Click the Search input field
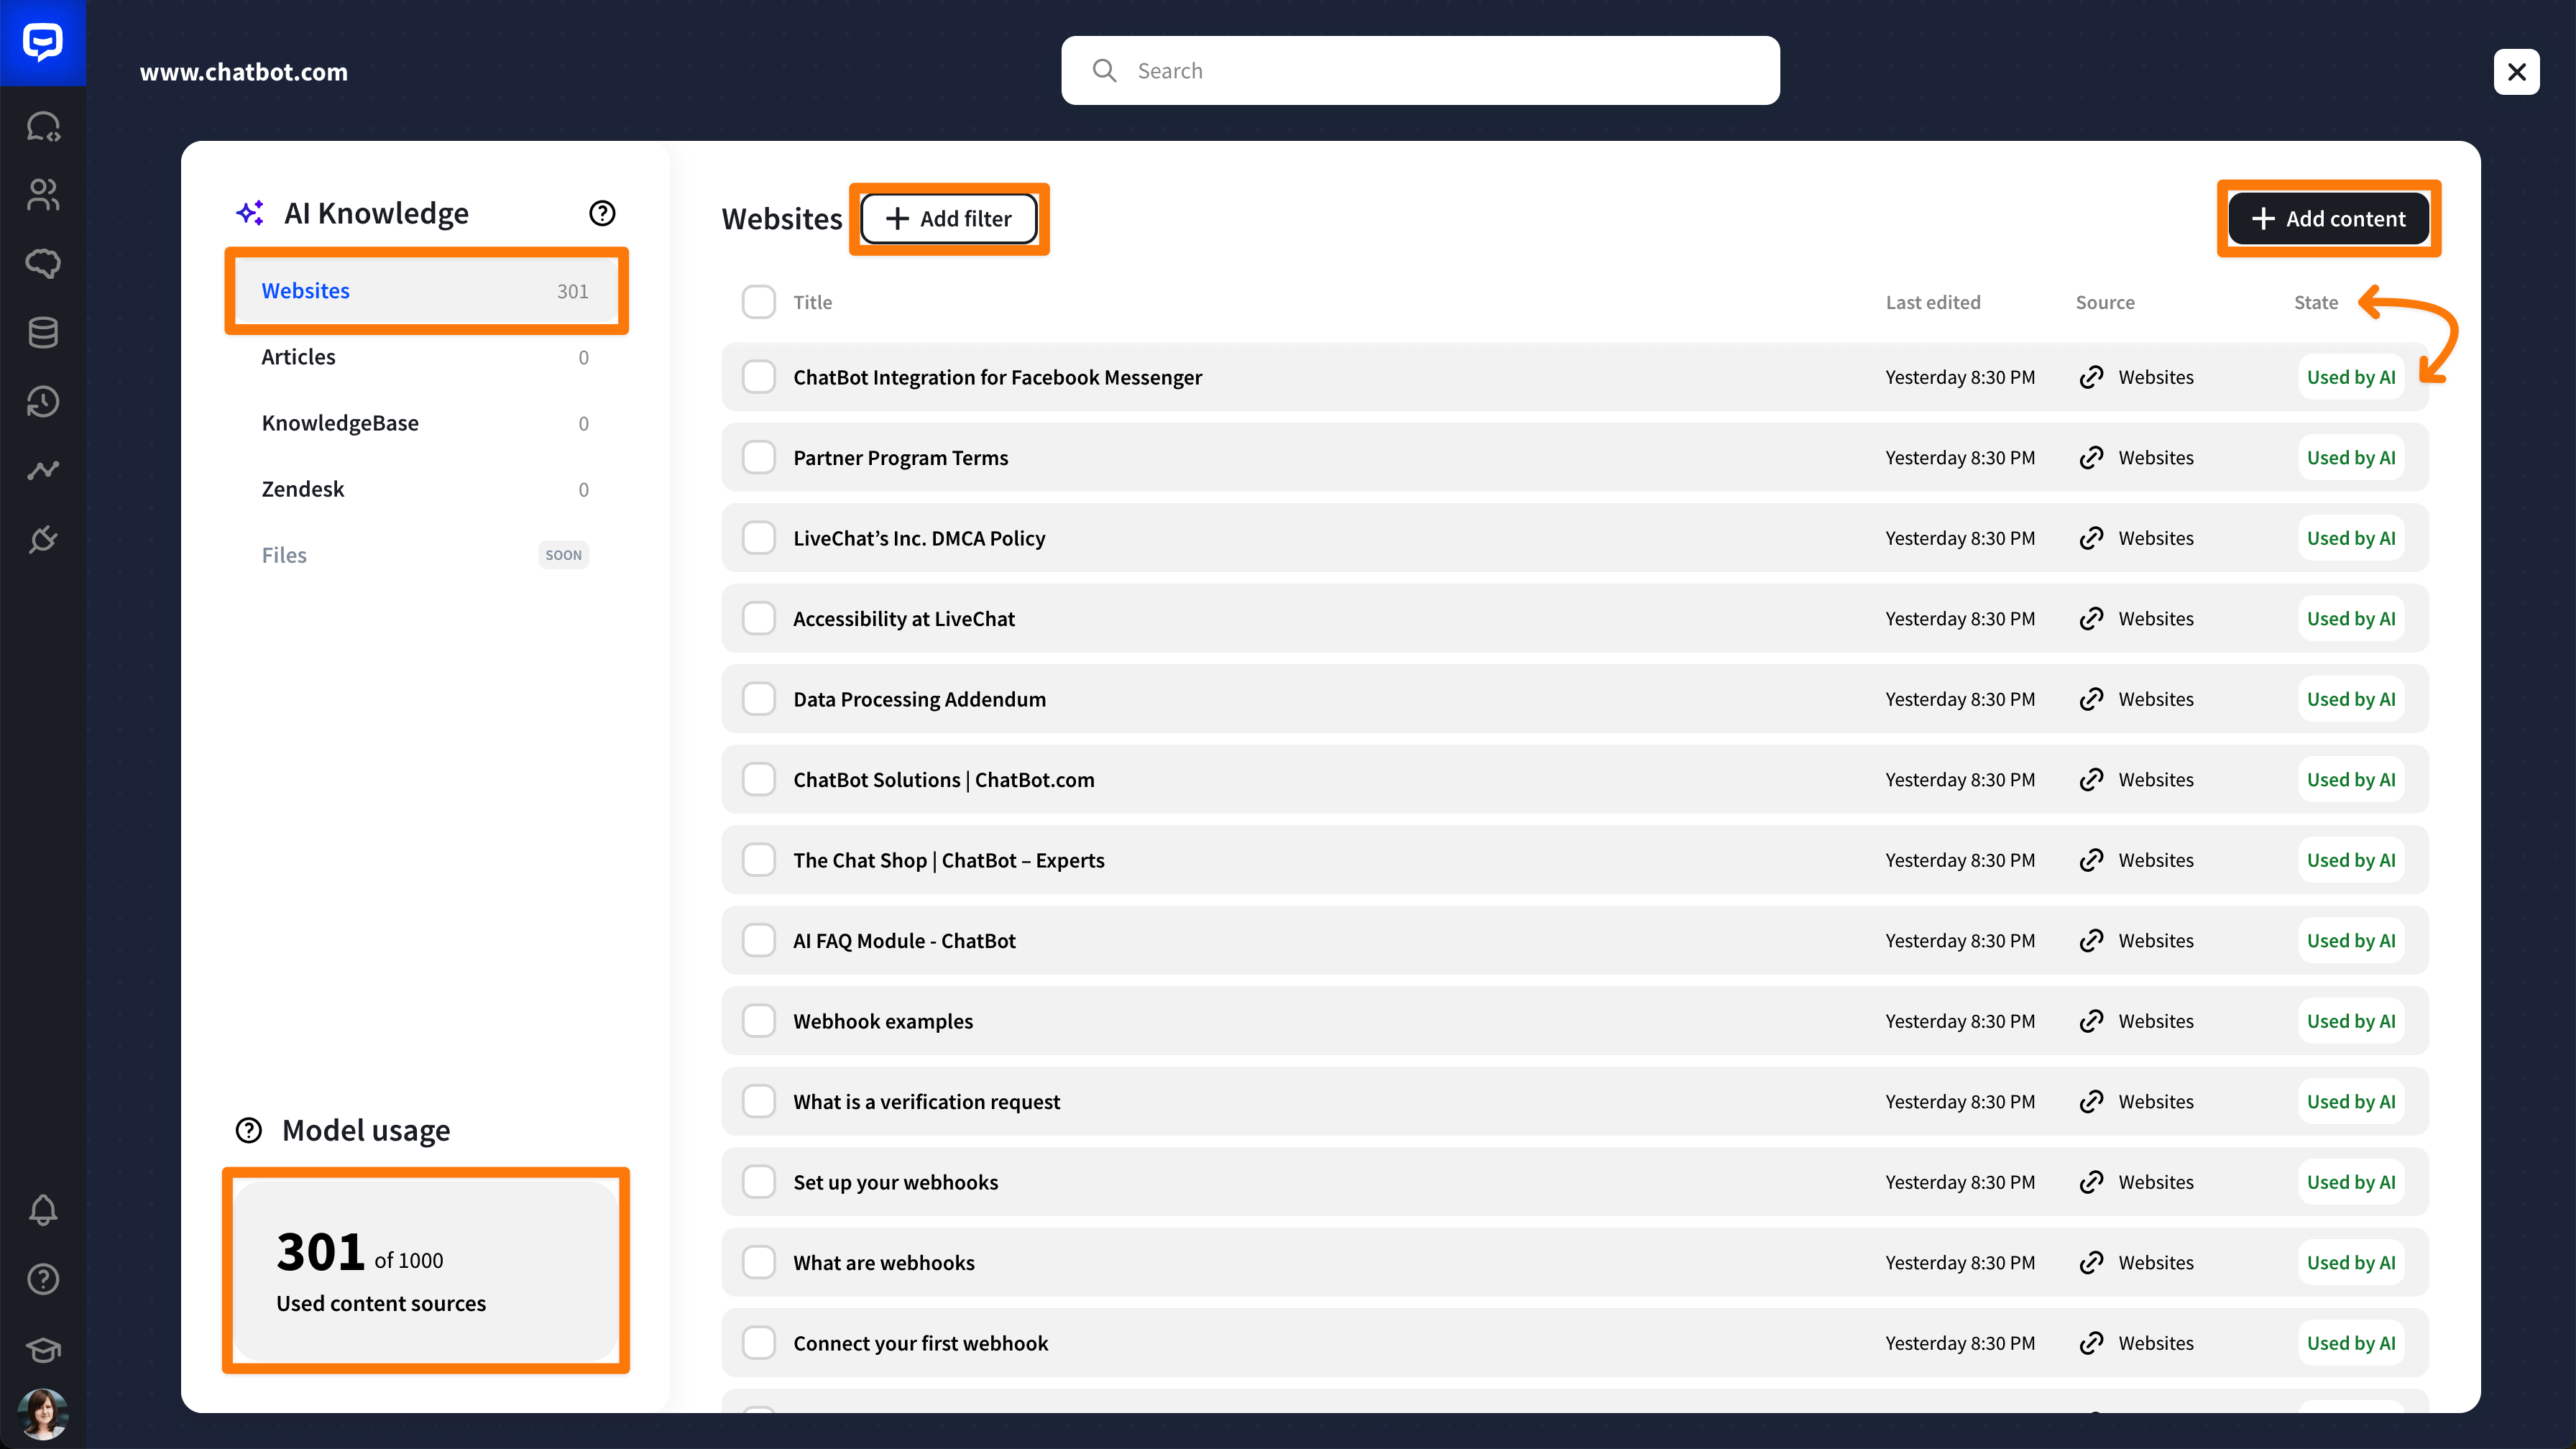The image size is (2576, 1449). 1420,71
